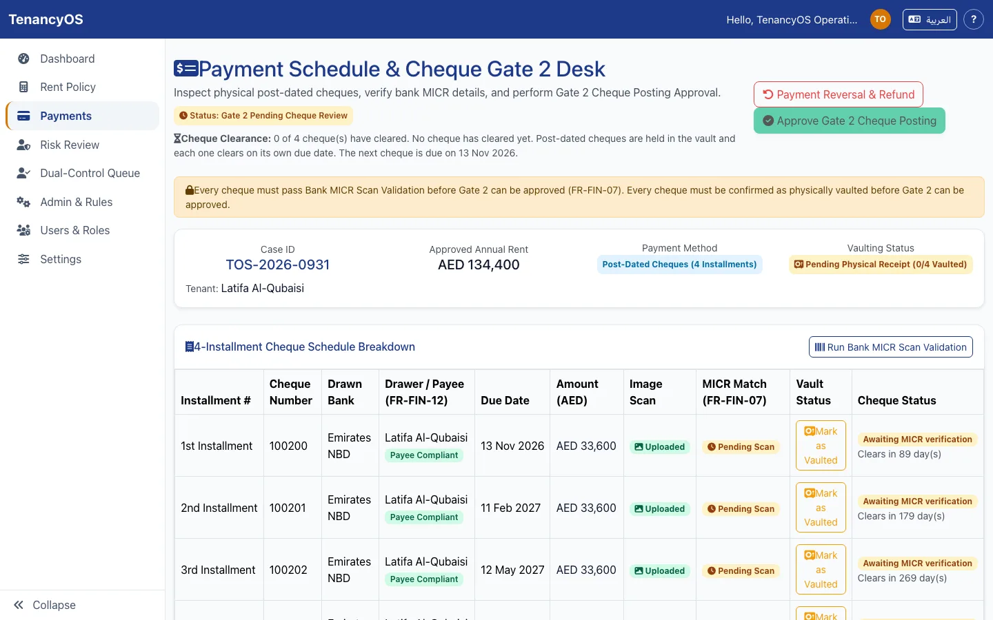Click the TenancyOS logo text
Image resolution: width=993 pixels, height=620 pixels.
(46, 19)
